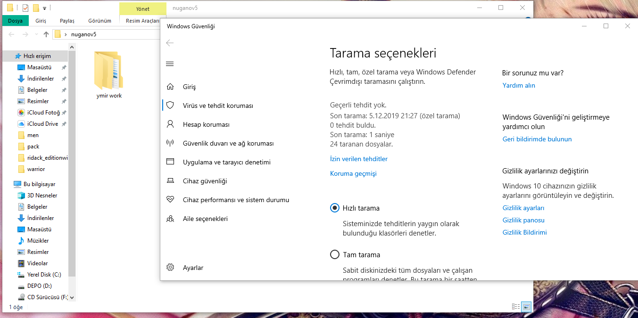
Task: Click the properties checkmark icon in Explorer title bar
Action: coord(25,8)
